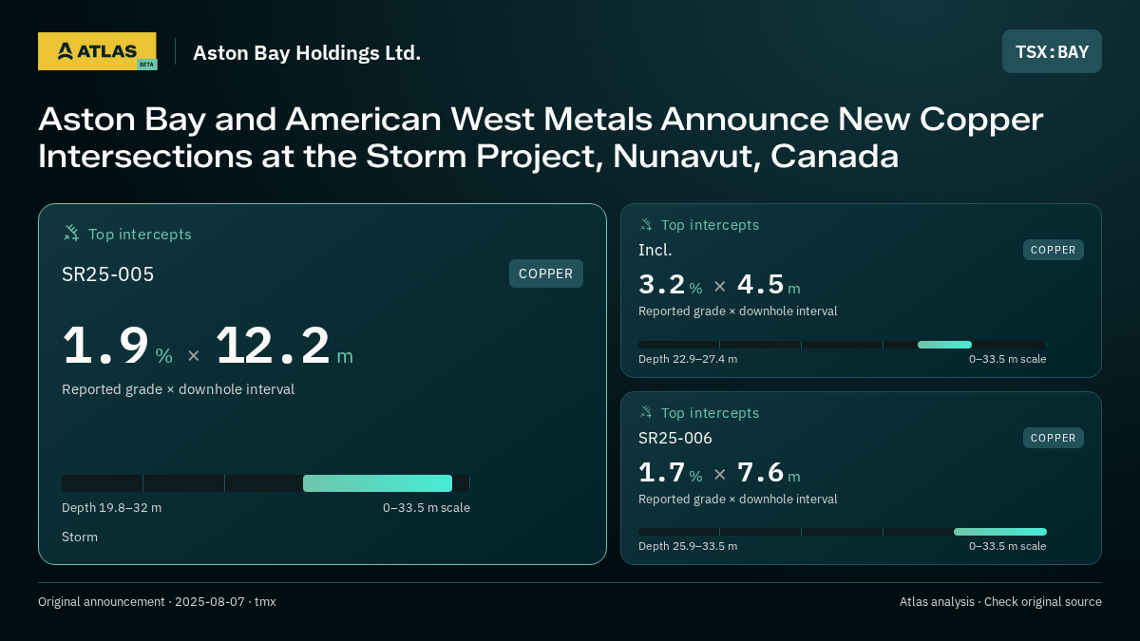Screen dimensions: 1140x641
Task: Click Original announcement 2025-08-07 tmx text
Action: pyautogui.click(x=157, y=602)
